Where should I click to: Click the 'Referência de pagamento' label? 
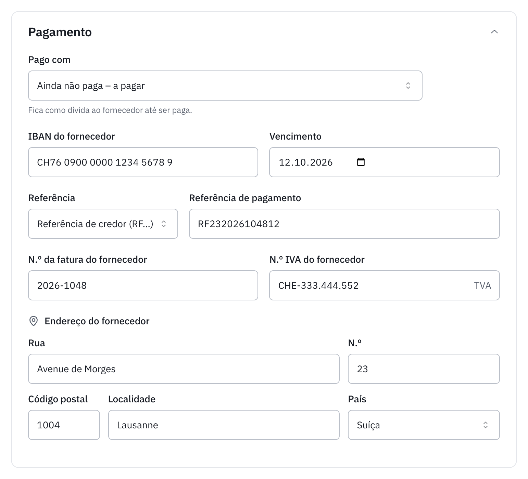click(245, 198)
